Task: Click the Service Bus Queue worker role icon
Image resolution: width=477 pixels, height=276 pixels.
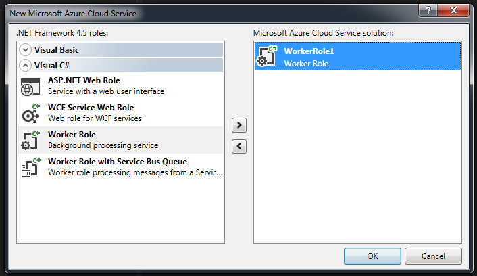Action: (x=30, y=167)
